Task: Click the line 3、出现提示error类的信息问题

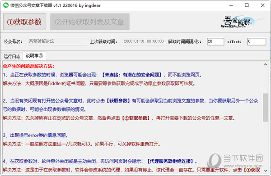Action: pyautogui.click(x=35, y=135)
